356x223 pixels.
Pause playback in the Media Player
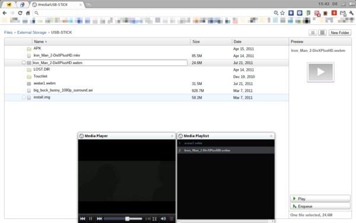coord(91,219)
